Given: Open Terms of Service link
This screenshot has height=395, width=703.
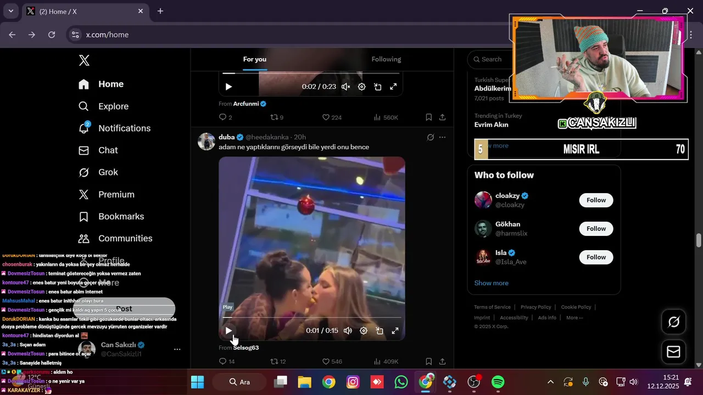Looking at the screenshot, I should point(492,307).
